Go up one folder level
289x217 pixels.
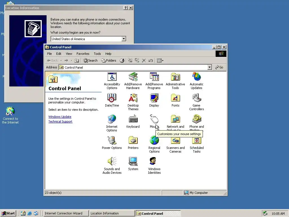point(77,60)
